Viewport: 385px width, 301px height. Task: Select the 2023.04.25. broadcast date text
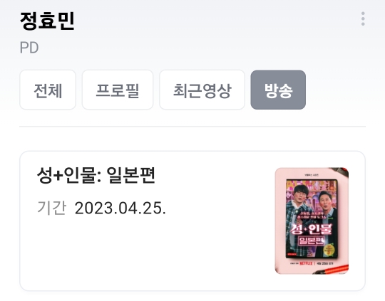pyautogui.click(x=120, y=208)
